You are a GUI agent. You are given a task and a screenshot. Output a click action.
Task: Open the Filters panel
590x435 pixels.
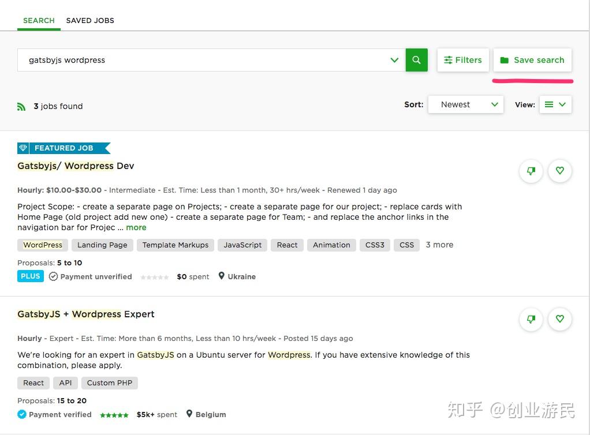[x=463, y=60]
